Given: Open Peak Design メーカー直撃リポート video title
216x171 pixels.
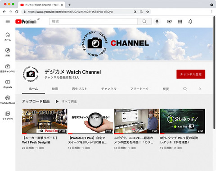Looking at the screenshot, I should click(x=40, y=140).
